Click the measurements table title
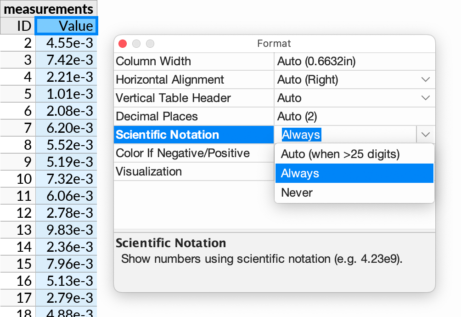The image size is (461, 317). click(x=48, y=8)
